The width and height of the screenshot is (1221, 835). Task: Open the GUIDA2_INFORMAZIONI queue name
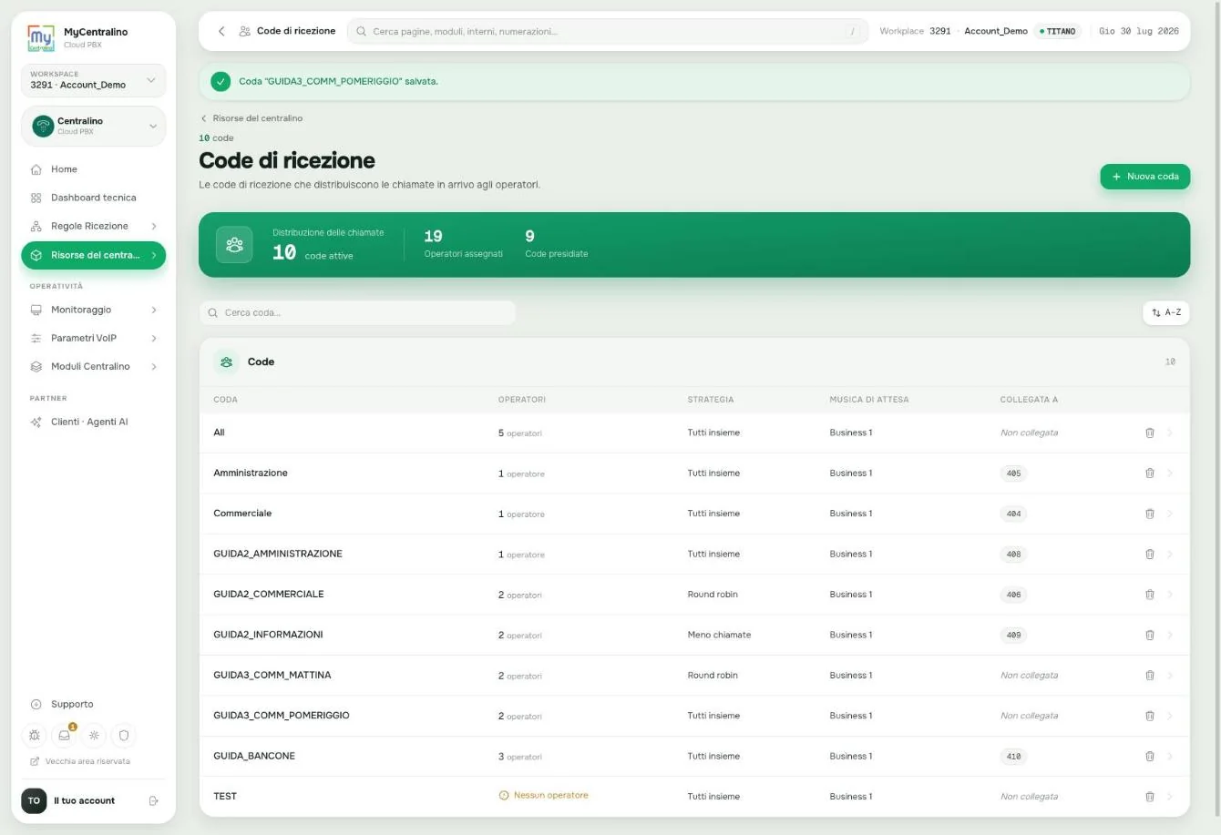click(268, 635)
